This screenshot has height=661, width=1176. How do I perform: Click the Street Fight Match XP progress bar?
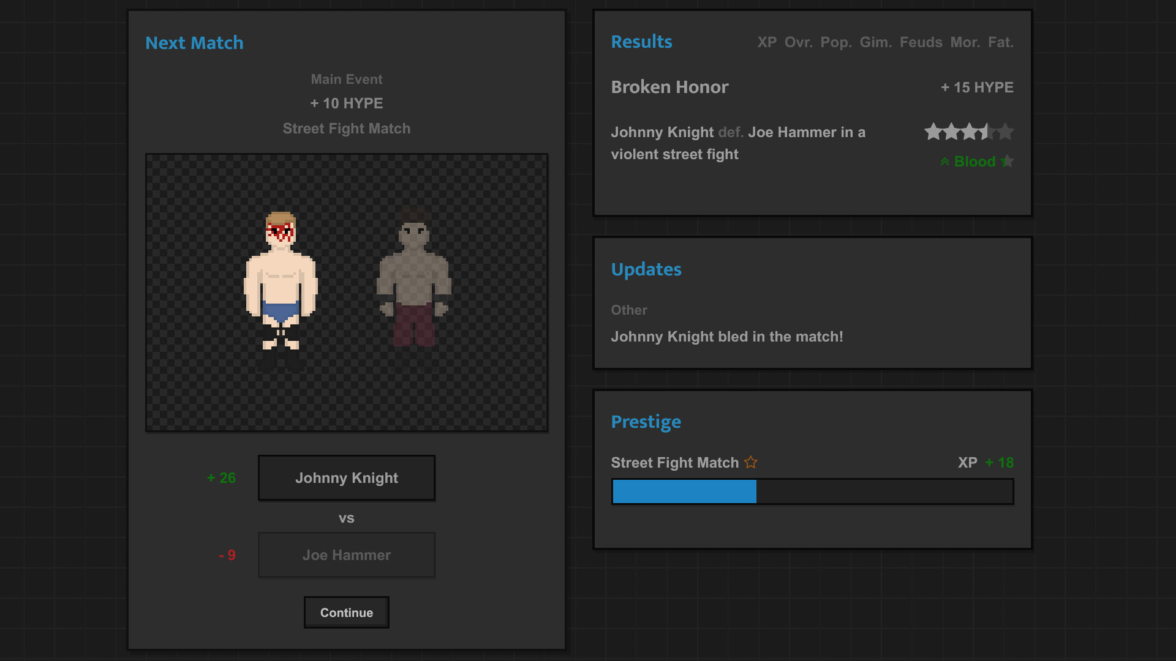coord(812,491)
